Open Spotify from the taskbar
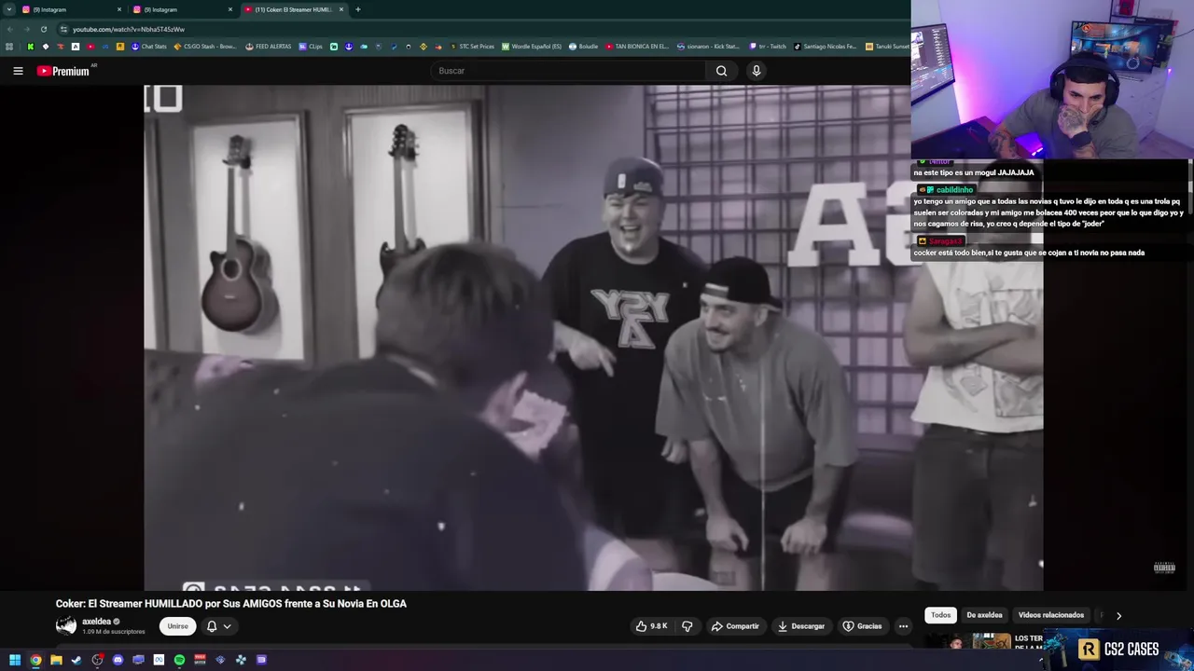The width and height of the screenshot is (1194, 671). click(179, 660)
